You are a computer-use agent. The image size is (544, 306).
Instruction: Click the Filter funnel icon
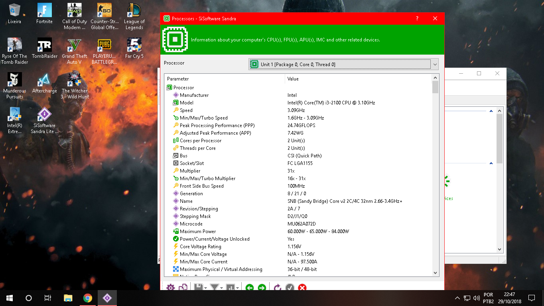click(215, 287)
